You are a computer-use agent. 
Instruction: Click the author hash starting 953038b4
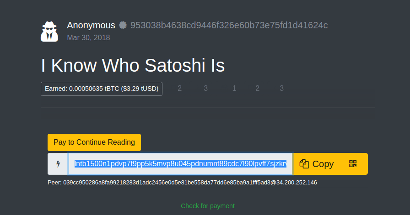(x=229, y=25)
